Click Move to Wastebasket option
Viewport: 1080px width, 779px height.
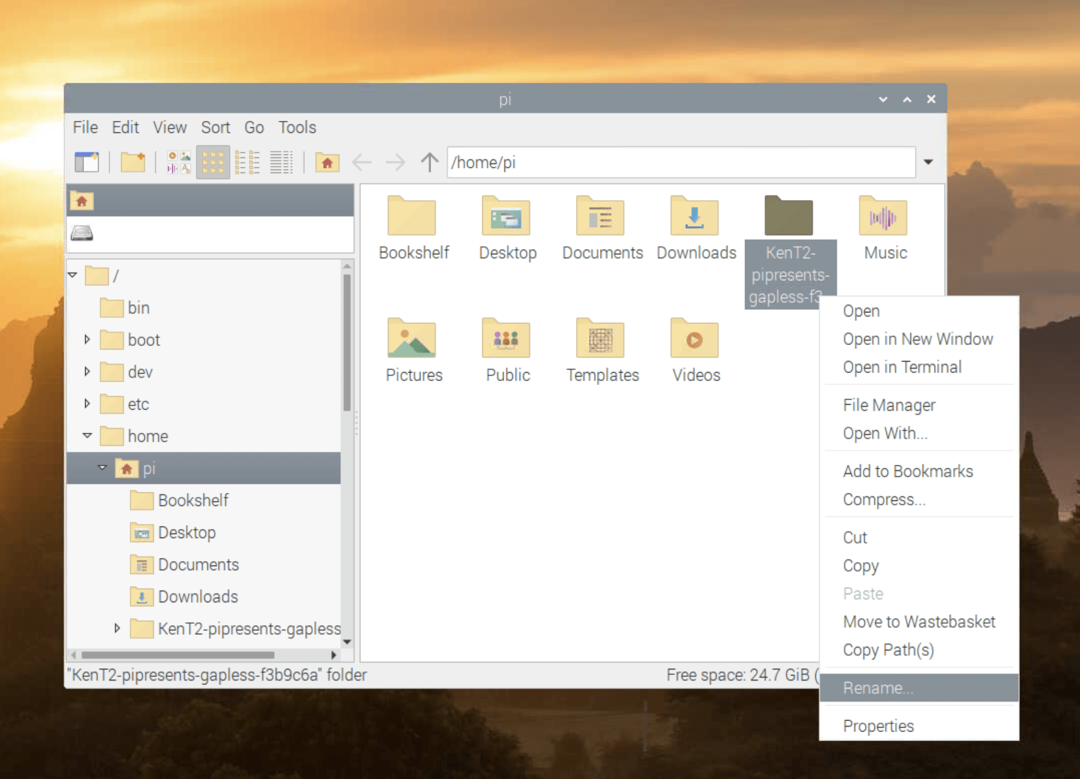919,622
